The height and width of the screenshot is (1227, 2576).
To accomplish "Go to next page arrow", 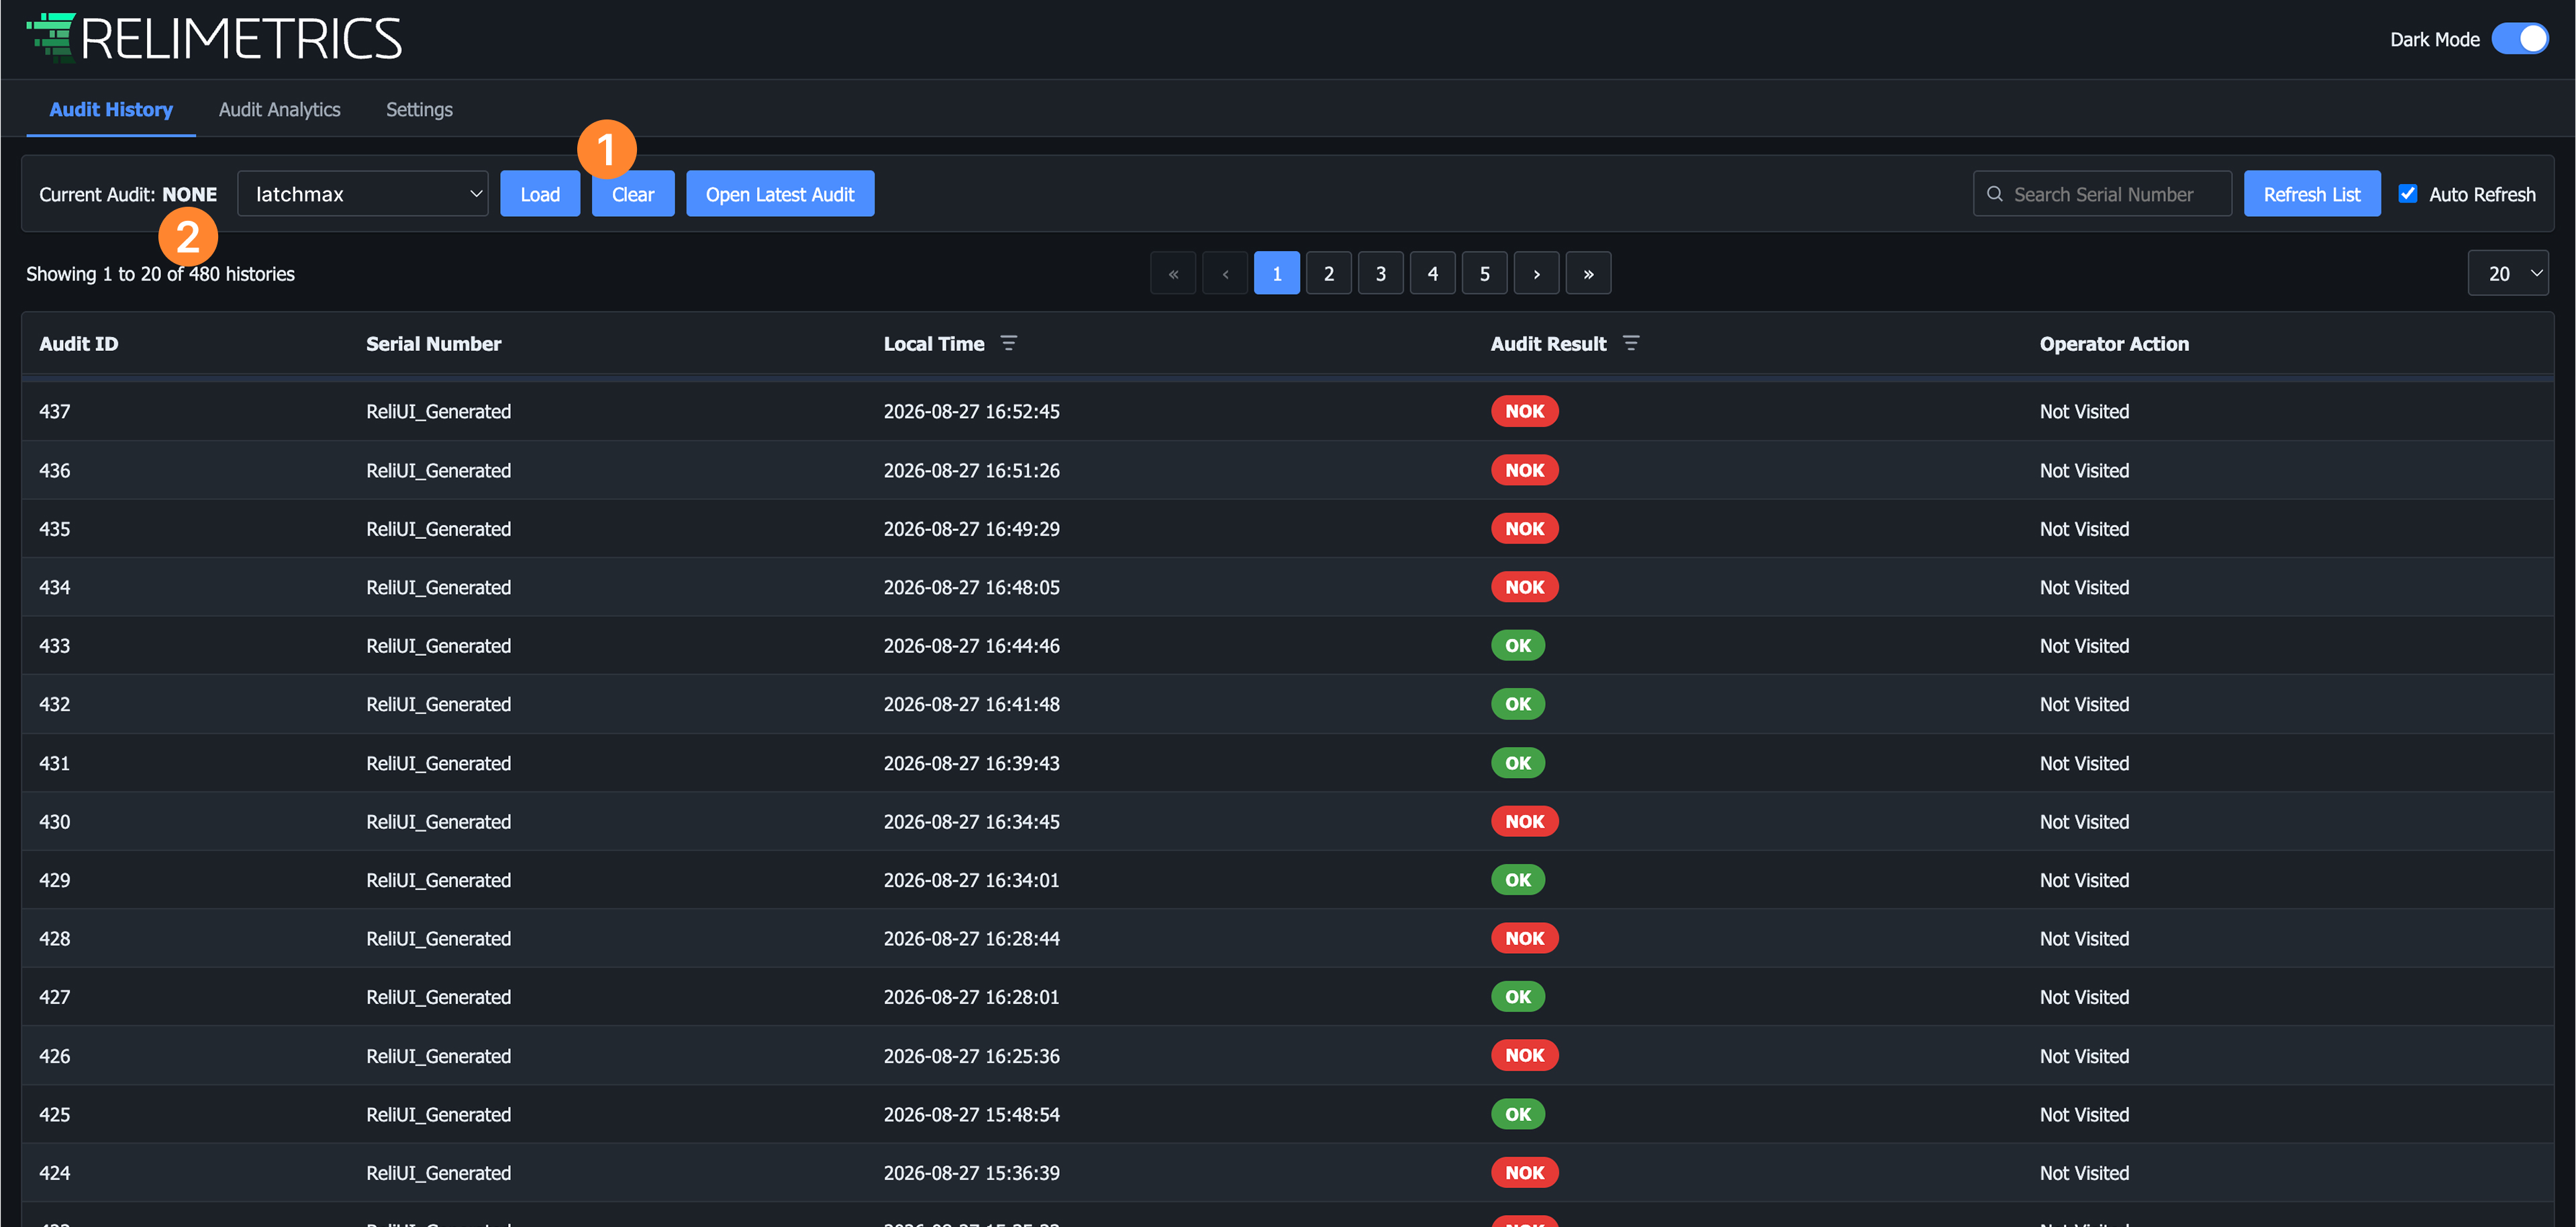I will pos(1536,273).
